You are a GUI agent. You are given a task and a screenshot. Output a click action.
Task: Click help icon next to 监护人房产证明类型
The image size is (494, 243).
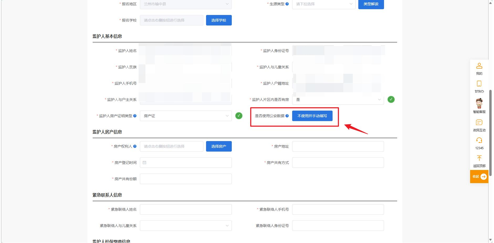[x=135, y=116]
